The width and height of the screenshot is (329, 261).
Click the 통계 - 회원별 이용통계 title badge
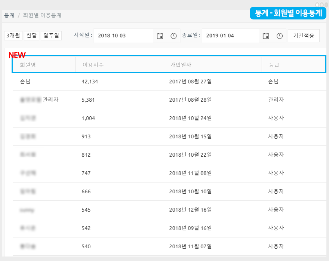pyautogui.click(x=288, y=13)
